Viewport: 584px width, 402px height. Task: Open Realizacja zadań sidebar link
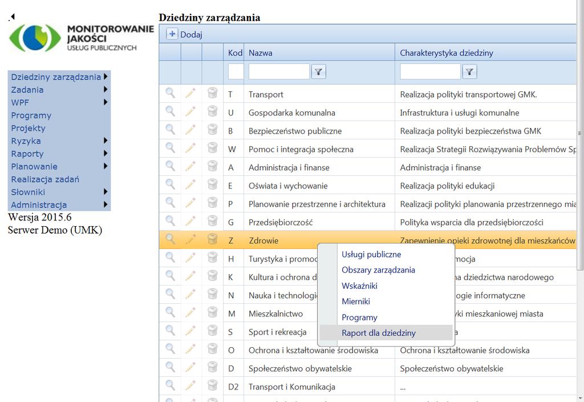(x=45, y=179)
